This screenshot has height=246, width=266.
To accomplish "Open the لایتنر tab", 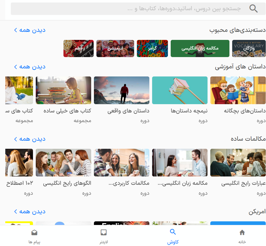I will click(103, 237).
